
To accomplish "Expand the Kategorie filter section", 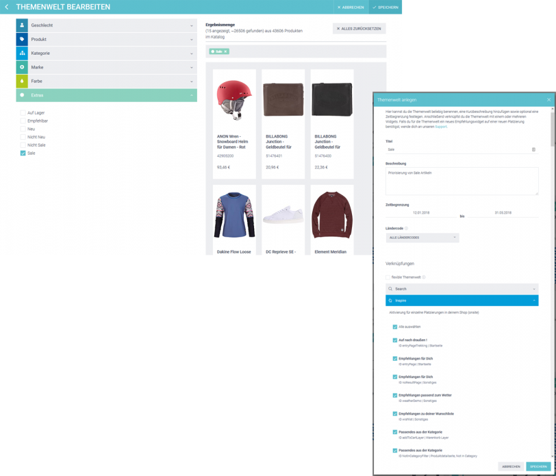I will (x=106, y=53).
